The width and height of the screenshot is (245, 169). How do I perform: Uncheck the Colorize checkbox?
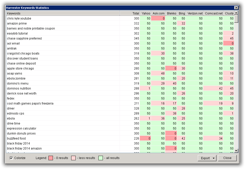point(11,158)
